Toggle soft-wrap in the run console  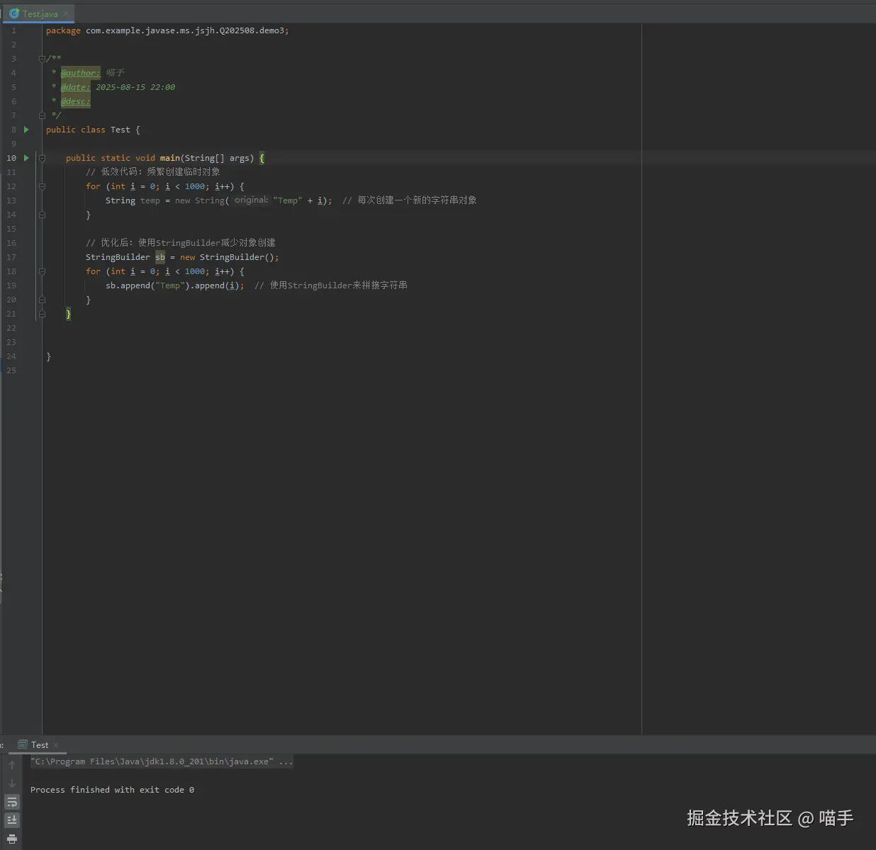[x=12, y=802]
